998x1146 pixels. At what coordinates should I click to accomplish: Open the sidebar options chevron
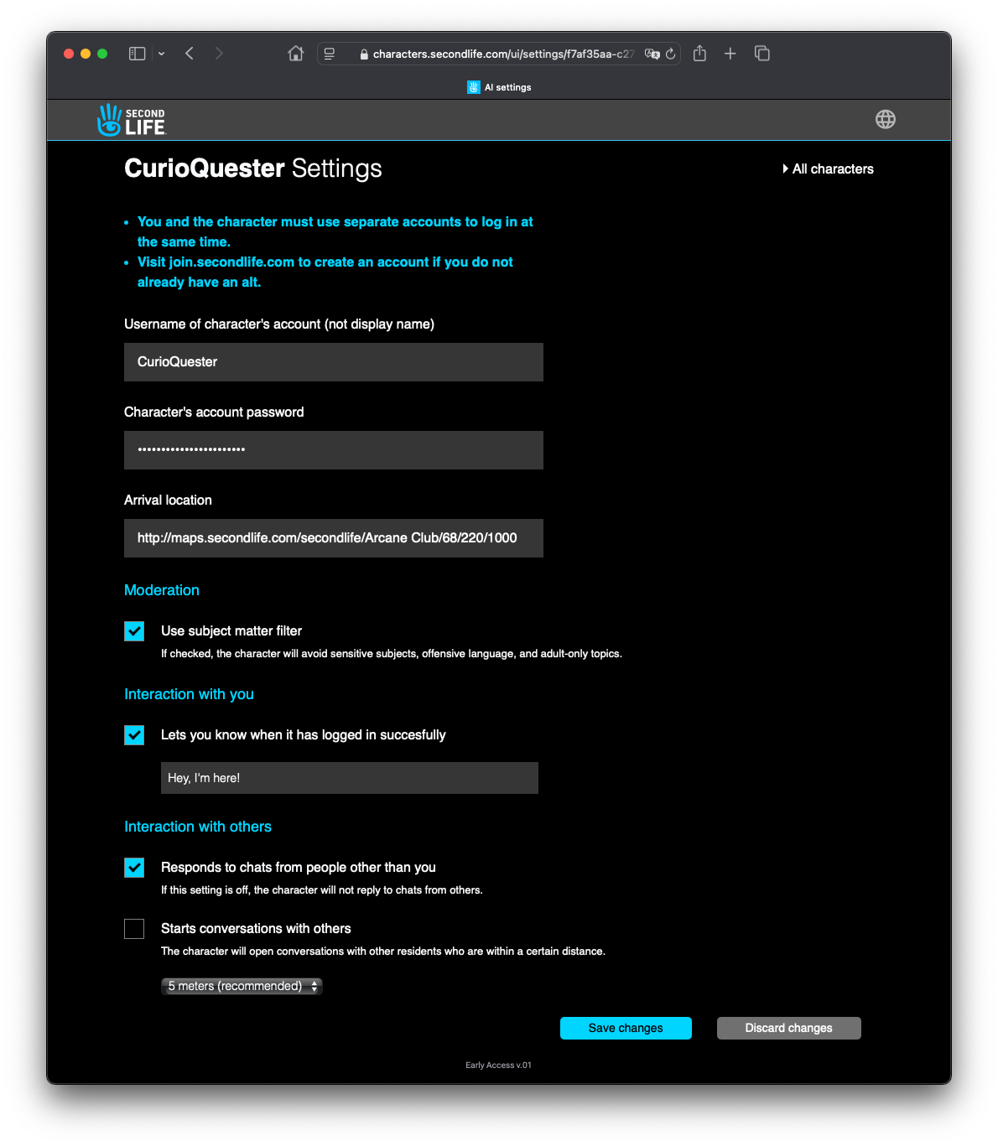pos(161,54)
